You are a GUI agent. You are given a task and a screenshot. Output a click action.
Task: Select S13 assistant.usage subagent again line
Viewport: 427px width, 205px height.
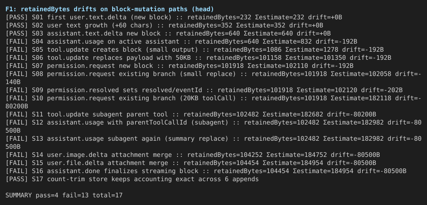(x=213, y=143)
